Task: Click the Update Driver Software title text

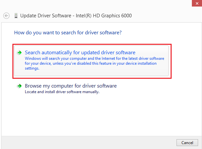Action: tap(46, 16)
